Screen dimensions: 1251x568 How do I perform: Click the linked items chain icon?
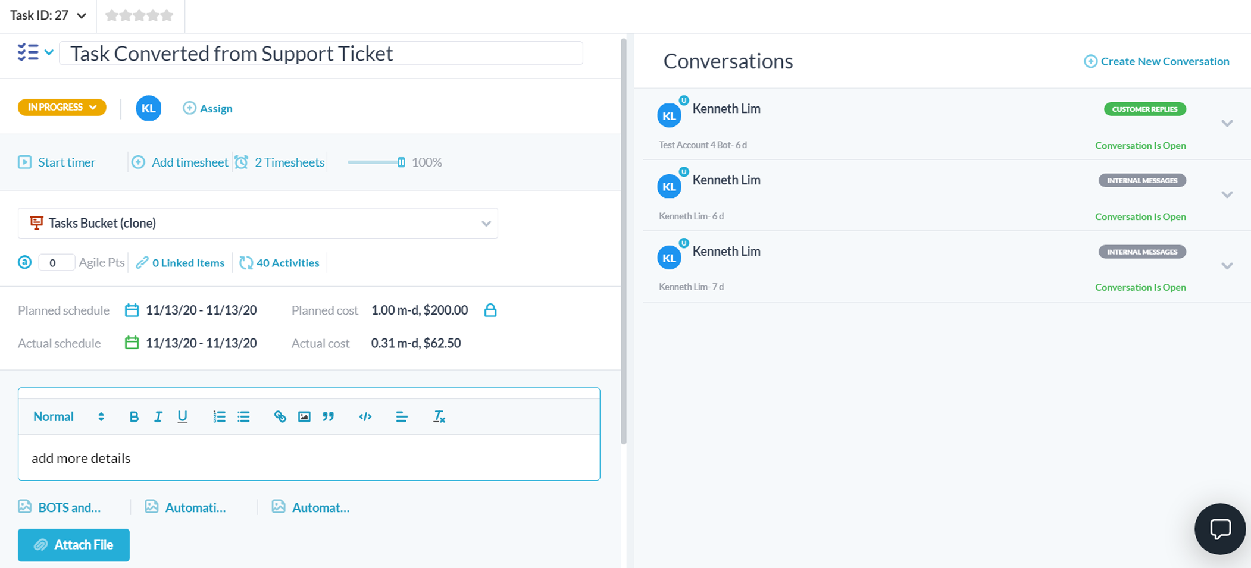pos(142,262)
